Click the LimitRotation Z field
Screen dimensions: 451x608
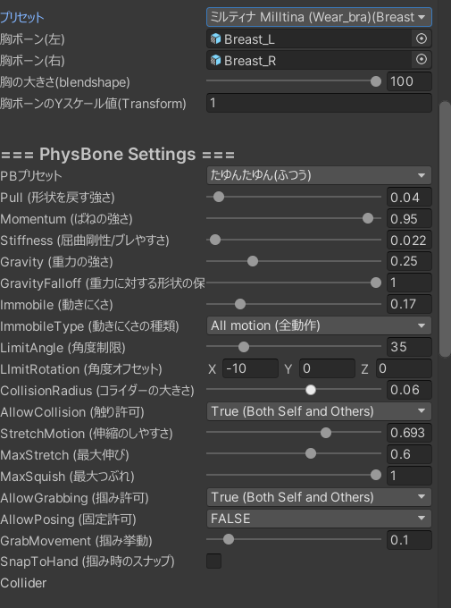404,368
